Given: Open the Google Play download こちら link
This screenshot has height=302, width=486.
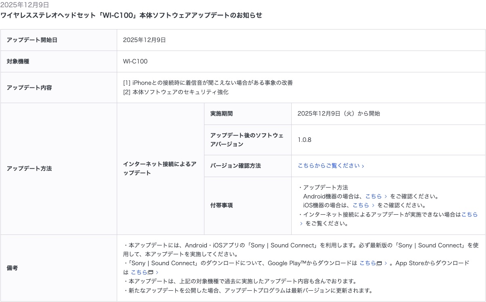Looking at the screenshot, I should click(367, 263).
